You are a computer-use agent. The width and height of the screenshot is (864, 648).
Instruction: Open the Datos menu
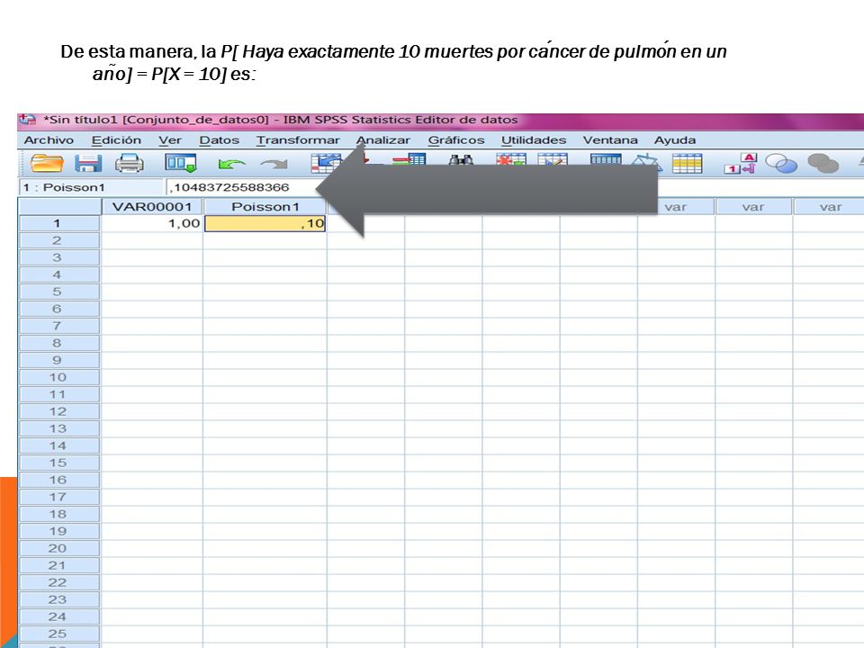pos(220,140)
